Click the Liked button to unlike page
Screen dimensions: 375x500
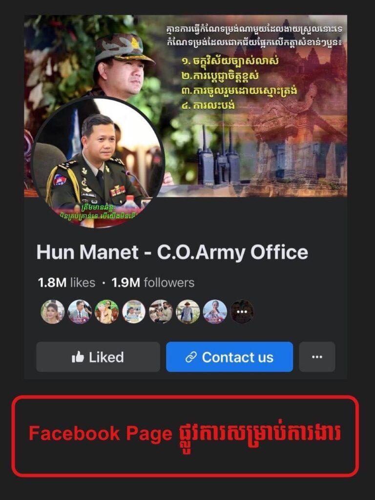(x=98, y=357)
